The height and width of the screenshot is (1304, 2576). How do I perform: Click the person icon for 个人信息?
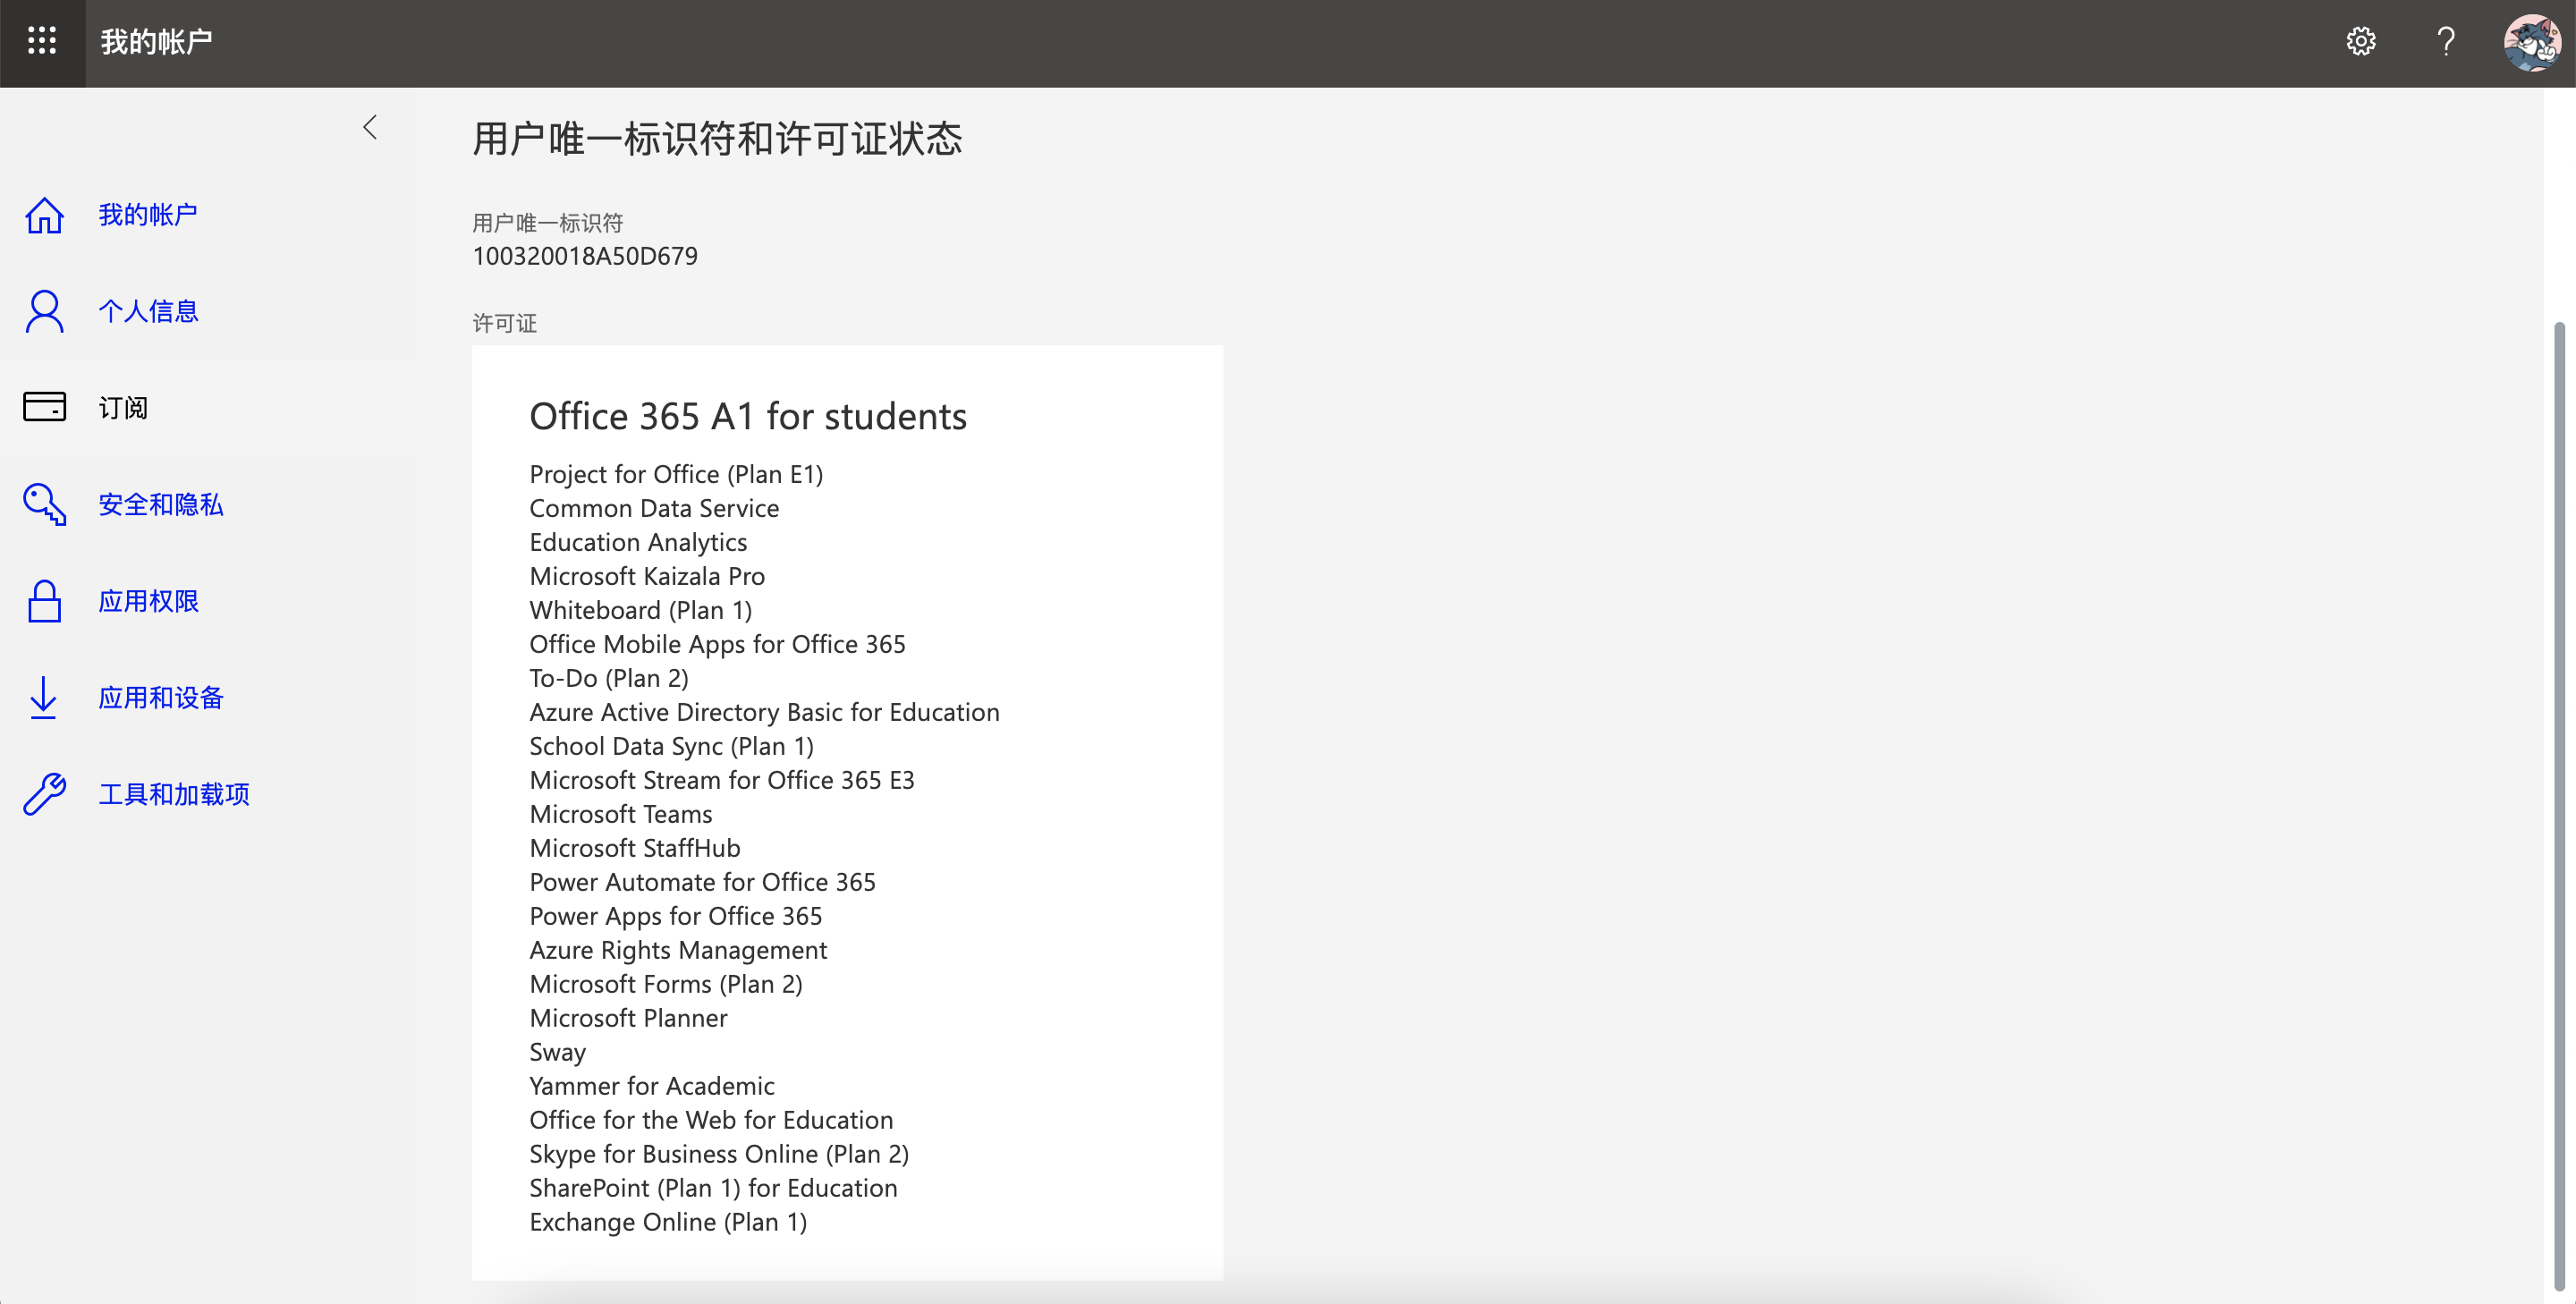point(44,311)
